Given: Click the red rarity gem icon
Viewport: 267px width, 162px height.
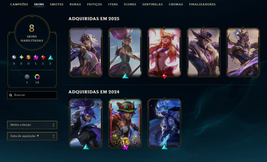Looking at the screenshot, I should tap(43, 57).
